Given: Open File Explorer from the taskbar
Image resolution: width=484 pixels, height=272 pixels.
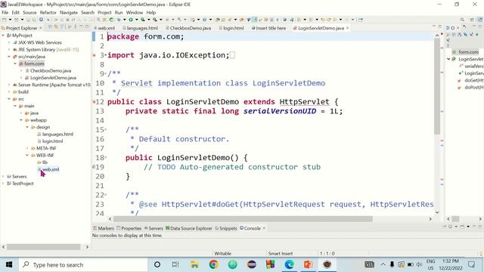Looking at the screenshot, I should pos(194,264).
